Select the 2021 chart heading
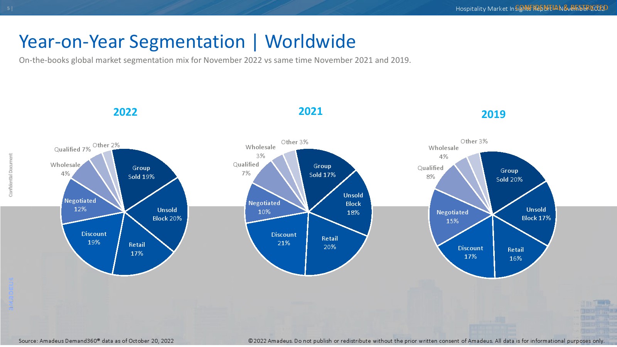 [x=310, y=111]
